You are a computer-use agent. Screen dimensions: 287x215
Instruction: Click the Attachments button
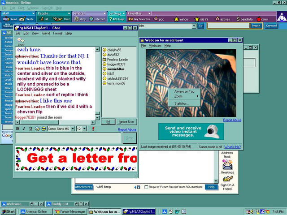pos(83,187)
